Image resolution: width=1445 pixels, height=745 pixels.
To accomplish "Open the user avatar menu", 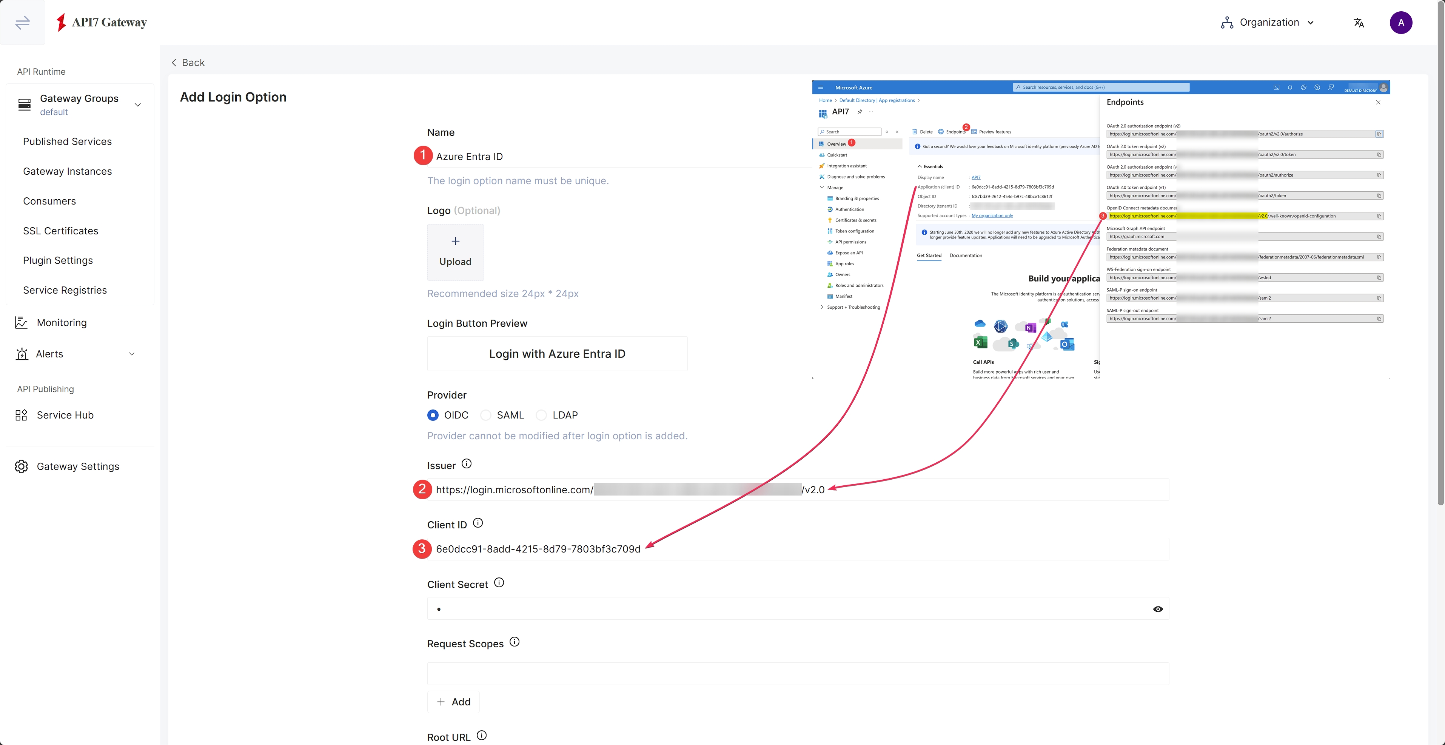I will coord(1401,22).
